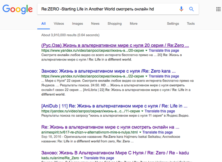The height and width of the screenshot is (162, 222).
Task: Switch to the Videos tab
Action: tap(58, 24)
